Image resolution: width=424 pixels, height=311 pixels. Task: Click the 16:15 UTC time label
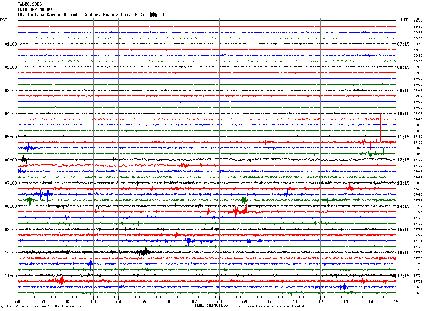[x=403, y=253]
